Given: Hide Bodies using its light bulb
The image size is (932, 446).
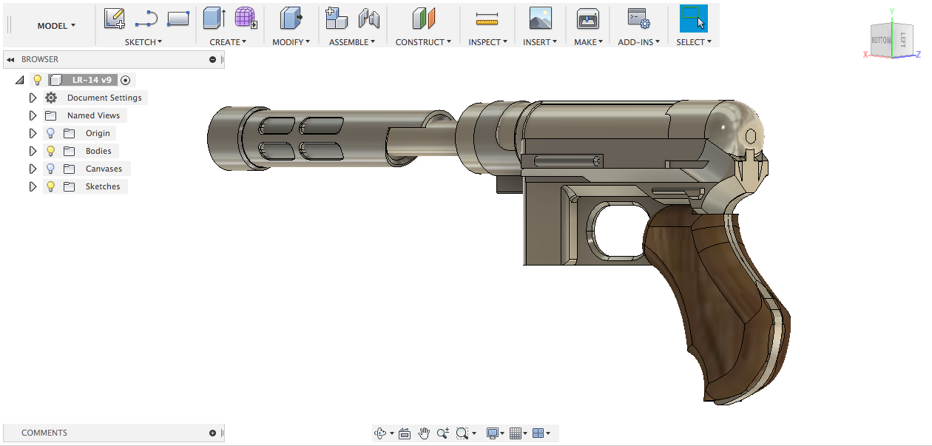Looking at the screenshot, I should 51,151.
